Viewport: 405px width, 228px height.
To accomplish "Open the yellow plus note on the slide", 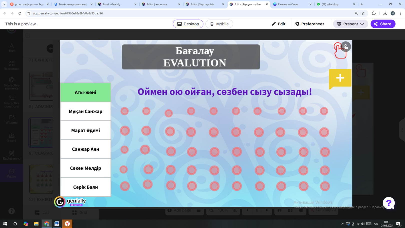I will pyautogui.click(x=340, y=78).
